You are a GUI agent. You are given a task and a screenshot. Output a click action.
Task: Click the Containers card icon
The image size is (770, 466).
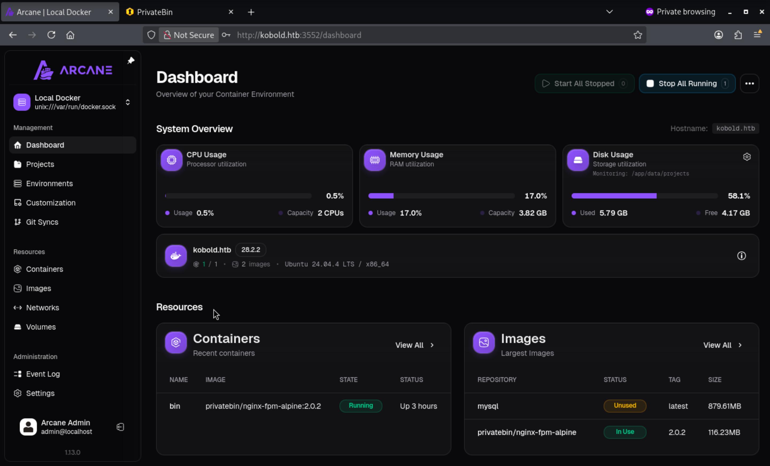point(176,342)
